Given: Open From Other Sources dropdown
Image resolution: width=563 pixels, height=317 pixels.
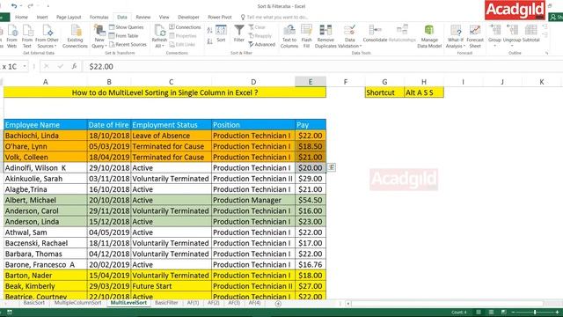Looking at the screenshot, I should point(47,36).
